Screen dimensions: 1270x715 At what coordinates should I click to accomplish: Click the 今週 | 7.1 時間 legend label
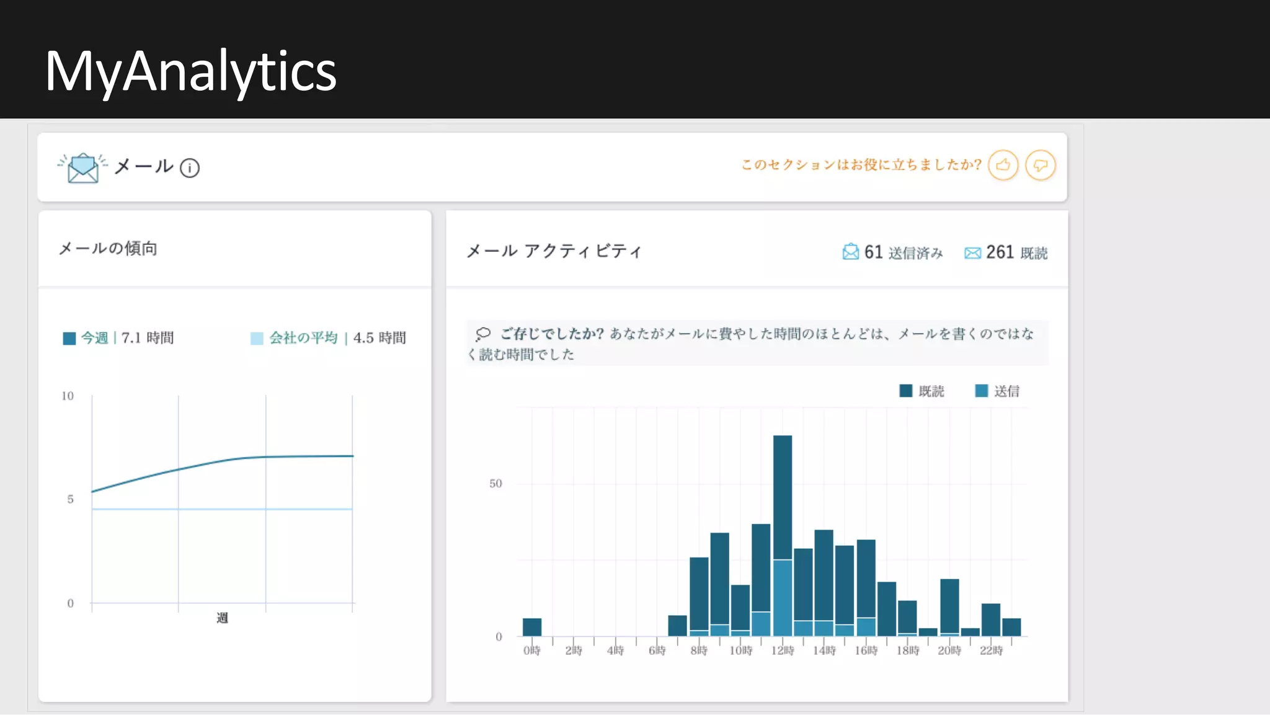tap(127, 338)
